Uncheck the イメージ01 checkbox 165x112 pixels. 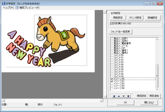(x=112, y=81)
